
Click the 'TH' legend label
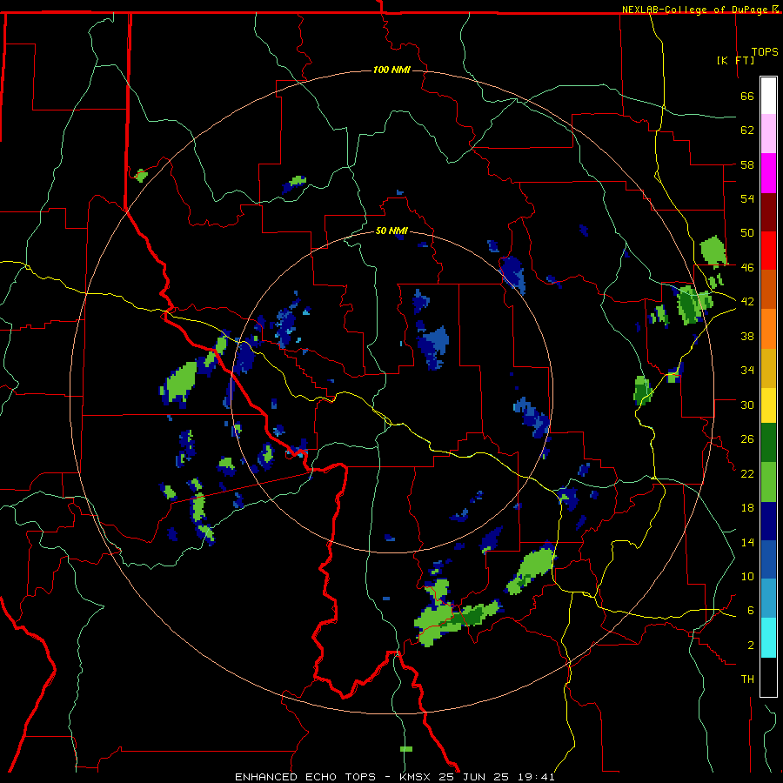tap(747, 679)
